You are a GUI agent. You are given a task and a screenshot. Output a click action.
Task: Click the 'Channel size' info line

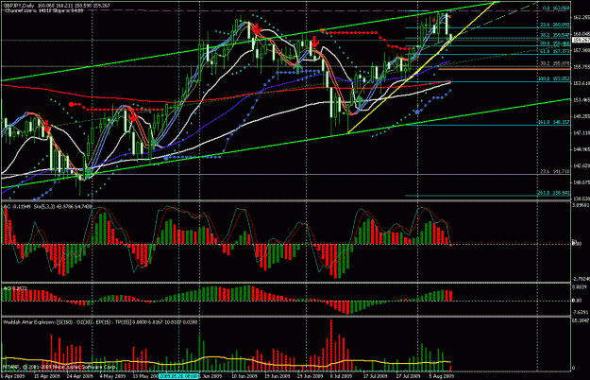point(44,10)
